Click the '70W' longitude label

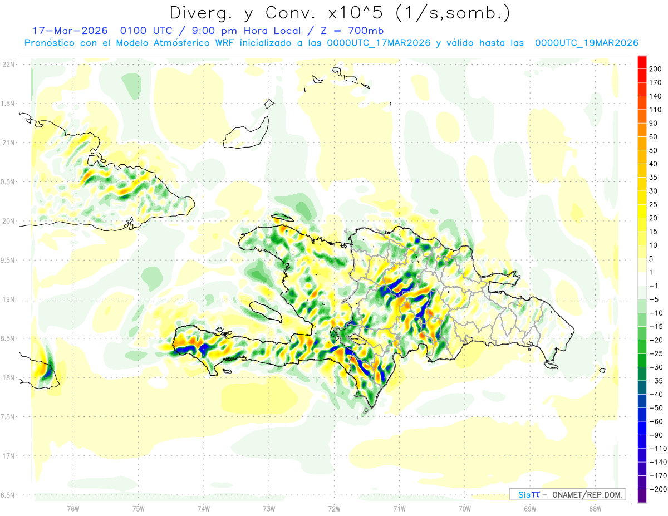tap(464, 508)
